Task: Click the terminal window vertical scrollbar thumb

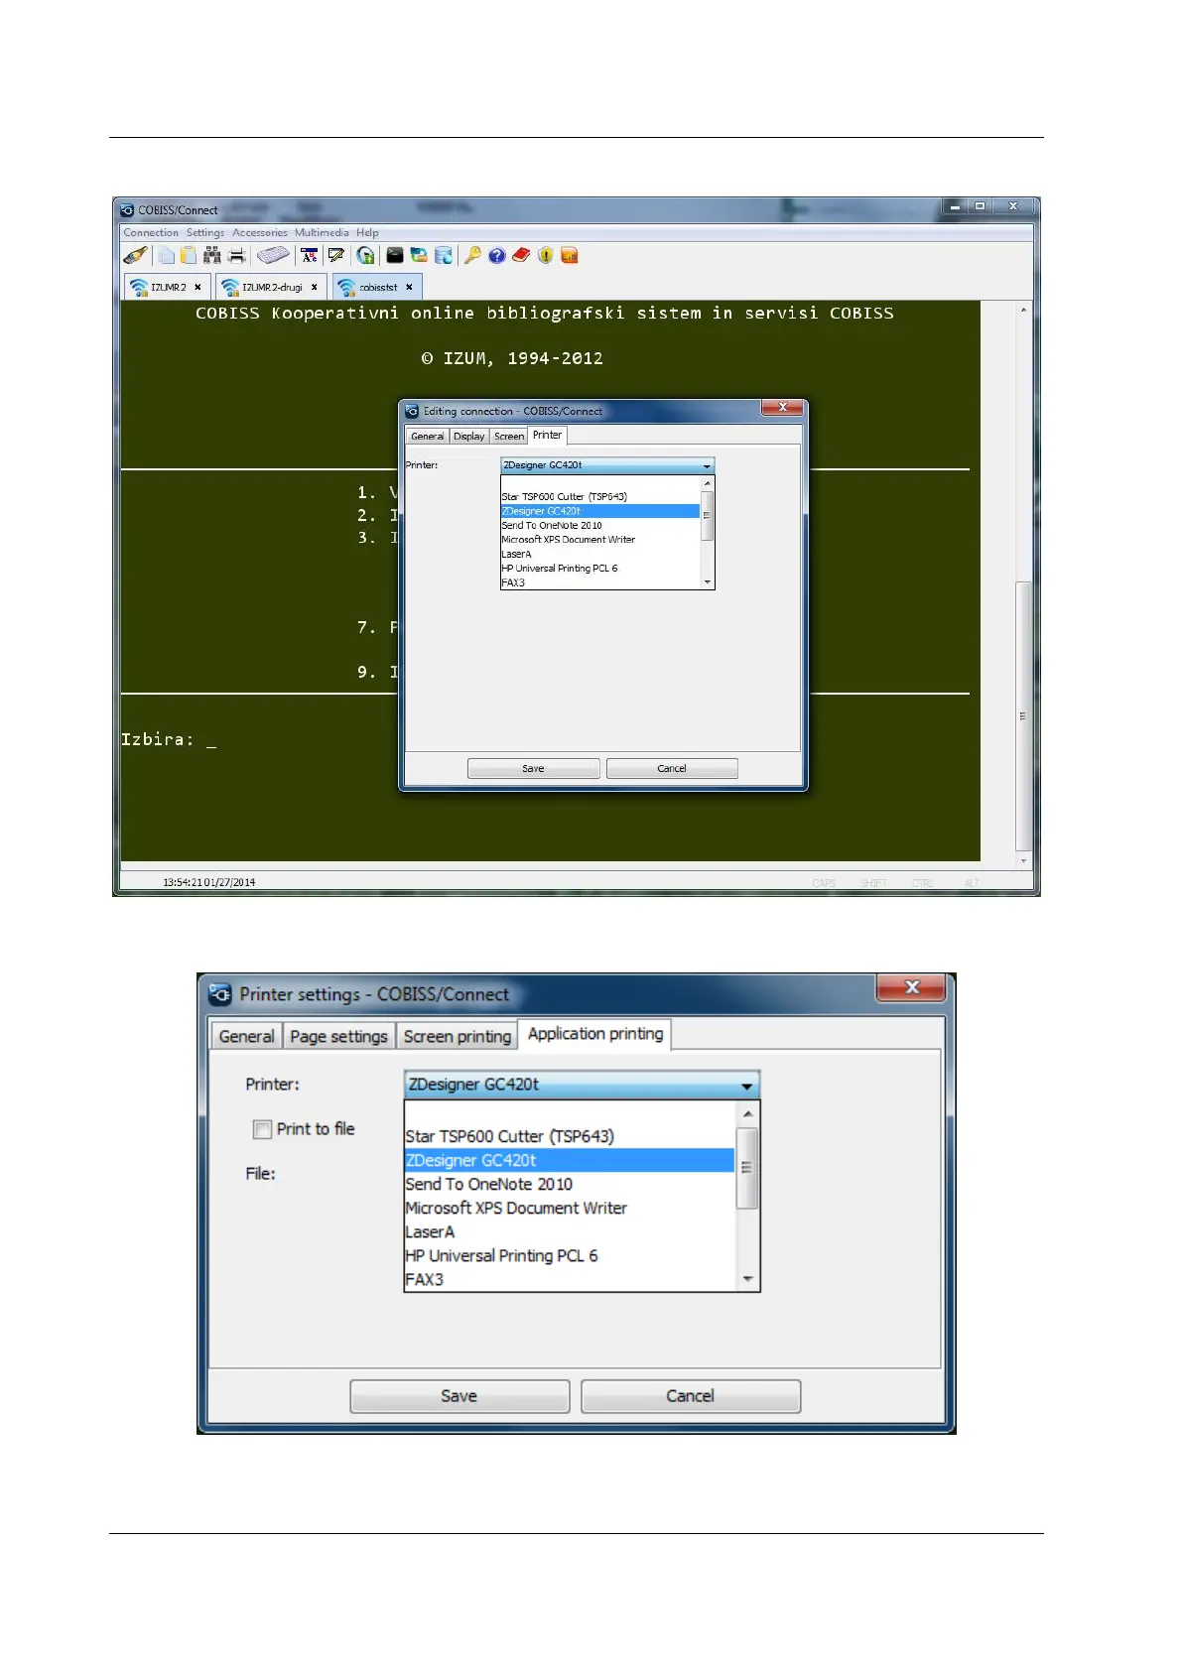Action: click(x=1022, y=715)
